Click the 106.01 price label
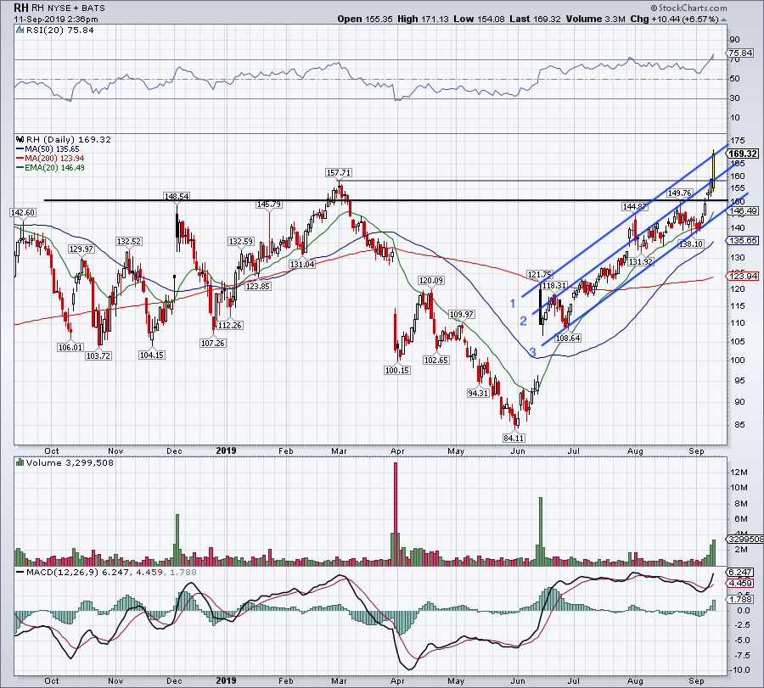764x688 pixels. point(70,347)
